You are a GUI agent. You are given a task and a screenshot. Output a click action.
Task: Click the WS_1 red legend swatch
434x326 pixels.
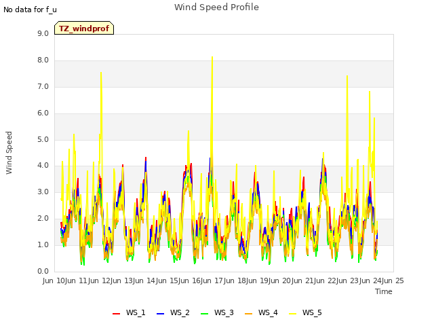coord(116,314)
